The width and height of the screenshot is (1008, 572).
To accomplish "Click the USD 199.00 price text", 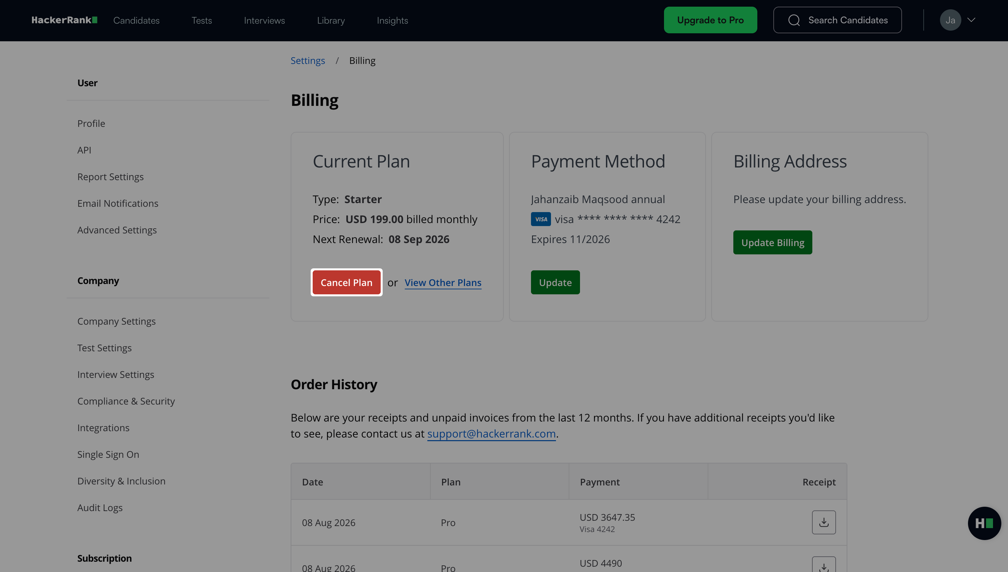I will click(374, 219).
